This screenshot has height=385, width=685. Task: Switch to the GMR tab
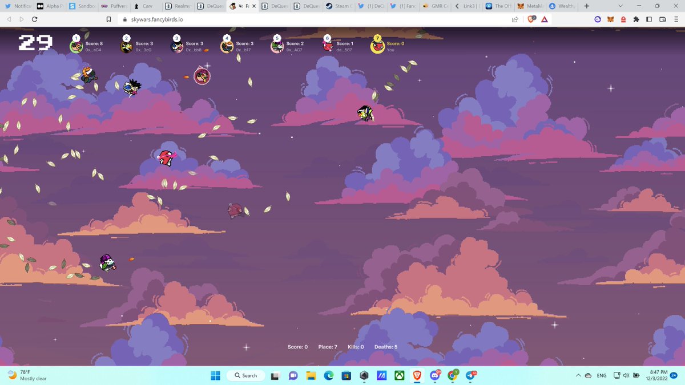435,6
